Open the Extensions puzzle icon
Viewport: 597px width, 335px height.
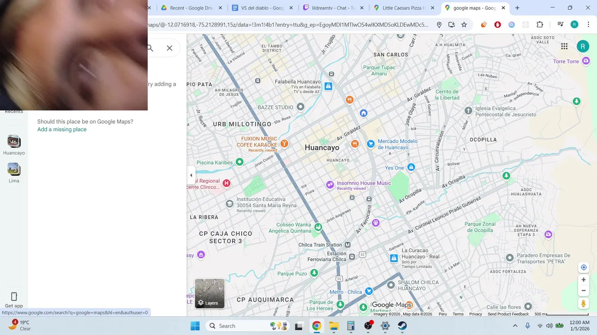click(540, 25)
